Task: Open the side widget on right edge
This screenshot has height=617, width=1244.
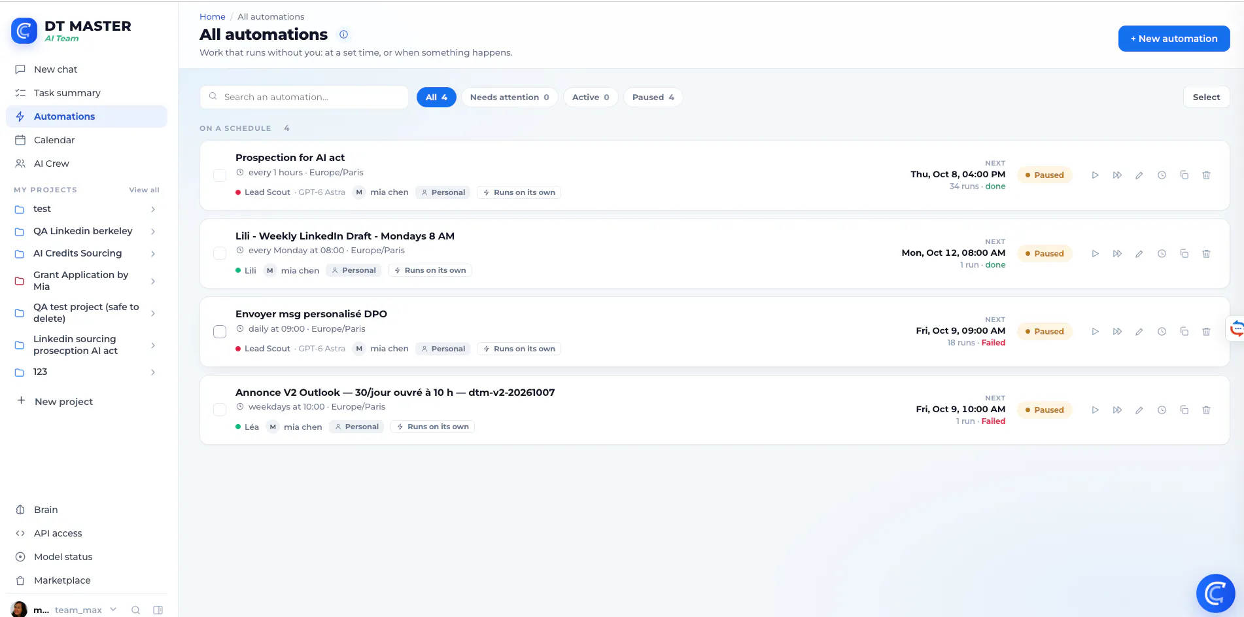Action: coord(1236,328)
